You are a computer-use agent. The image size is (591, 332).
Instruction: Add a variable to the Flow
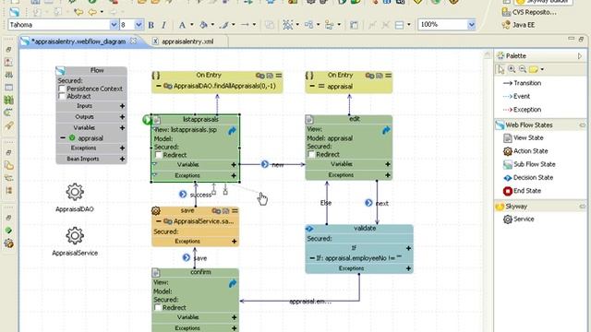pos(122,128)
